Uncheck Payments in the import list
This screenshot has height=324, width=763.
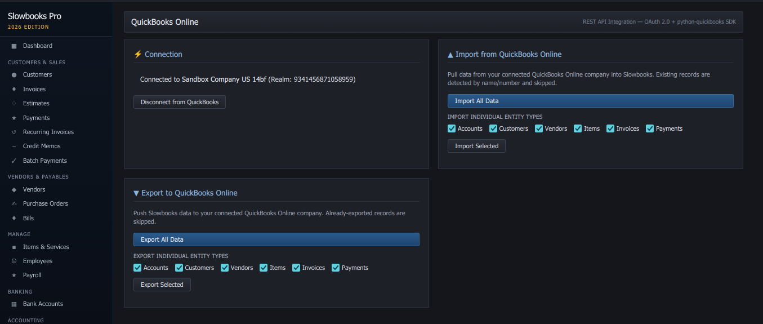[x=650, y=128]
